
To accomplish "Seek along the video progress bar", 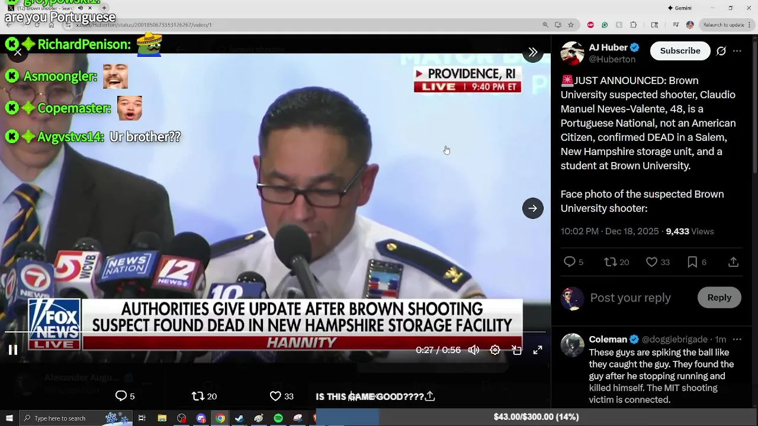I will tap(275, 333).
